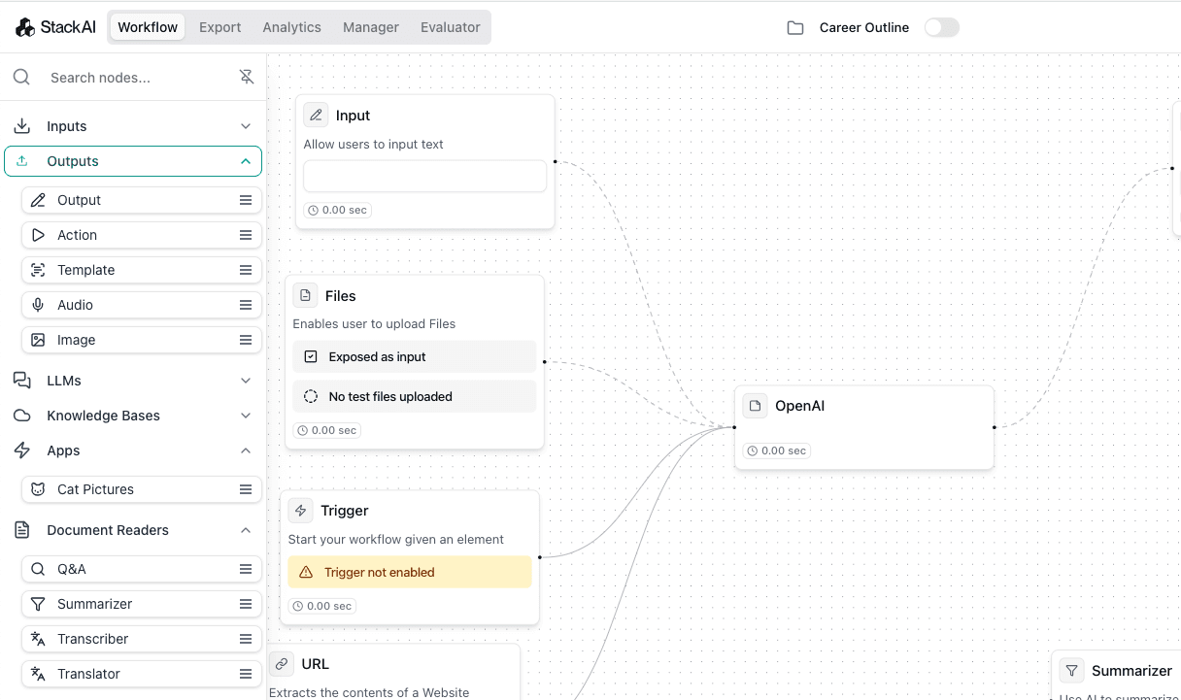Select the Output node icon in sidebar
The height and width of the screenshot is (700, 1181).
click(x=38, y=200)
